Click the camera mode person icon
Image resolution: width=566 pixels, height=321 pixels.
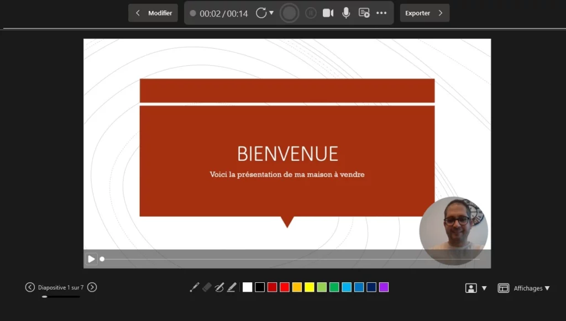pos(471,288)
